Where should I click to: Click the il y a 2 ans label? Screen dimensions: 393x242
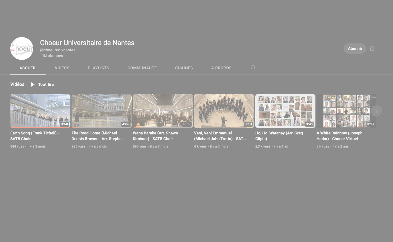click(x=341, y=146)
